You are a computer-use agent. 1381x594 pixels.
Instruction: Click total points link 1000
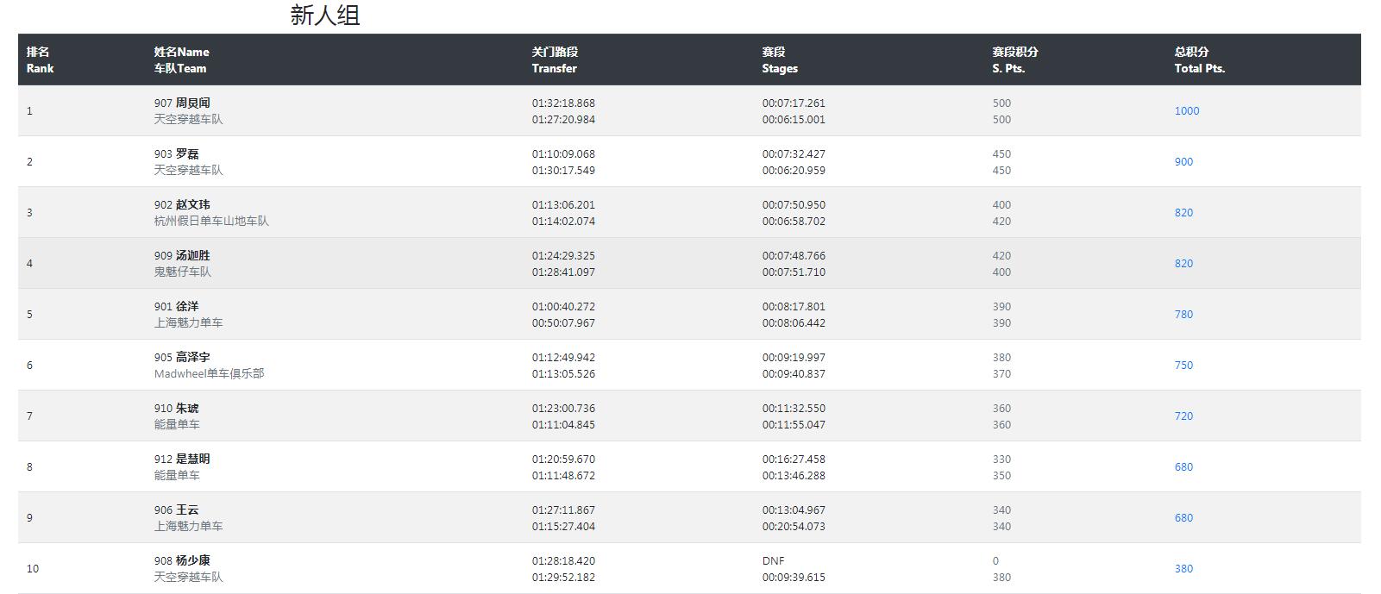click(x=1186, y=110)
